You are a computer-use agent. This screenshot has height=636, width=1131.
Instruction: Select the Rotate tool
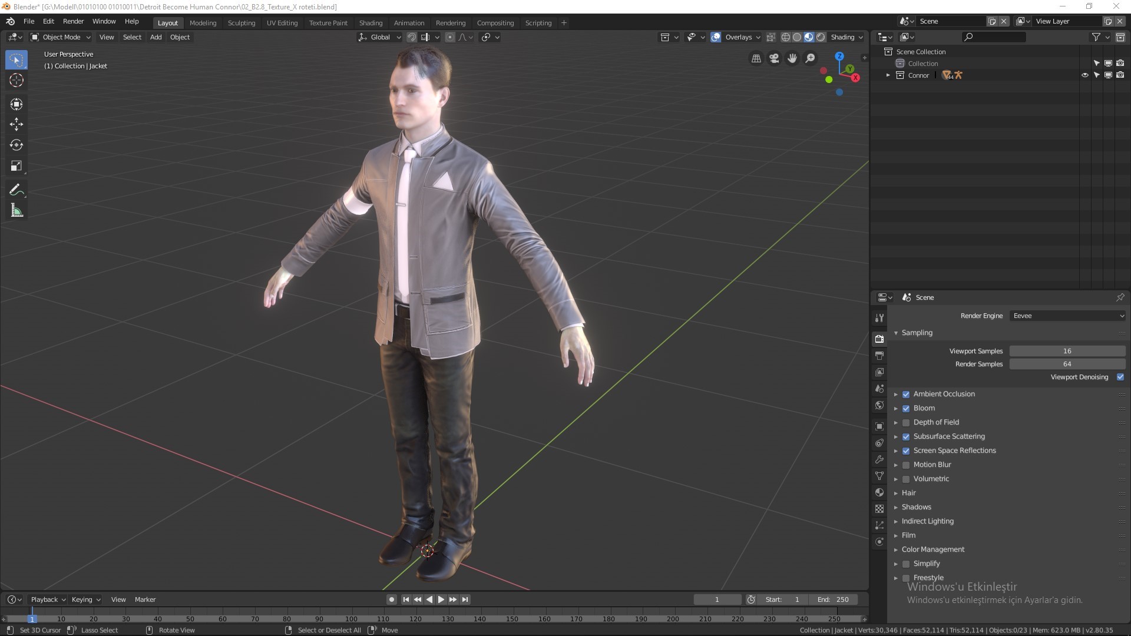16,145
